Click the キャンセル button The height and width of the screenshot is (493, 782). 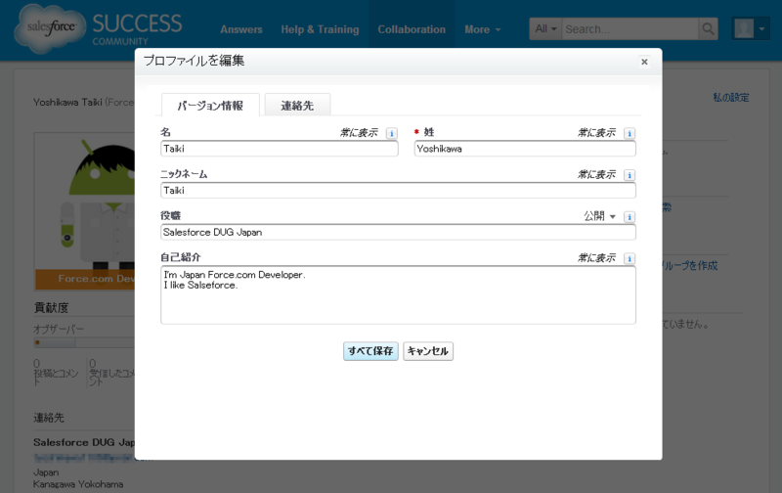pyautogui.click(x=428, y=351)
